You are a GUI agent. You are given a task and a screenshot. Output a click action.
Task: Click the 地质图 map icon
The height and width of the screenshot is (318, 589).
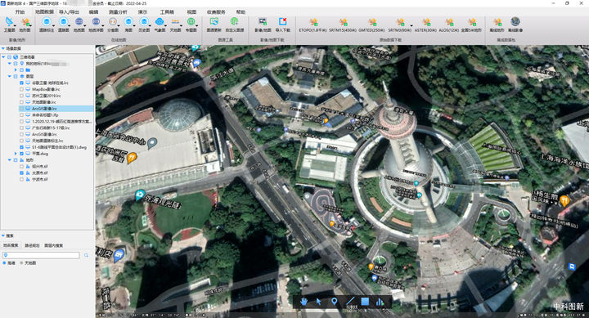[79, 22]
